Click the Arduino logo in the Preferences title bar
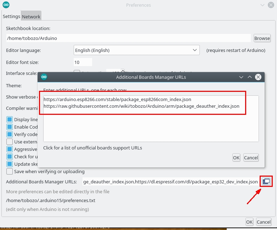This screenshot has height=230, width=277. 6,5
